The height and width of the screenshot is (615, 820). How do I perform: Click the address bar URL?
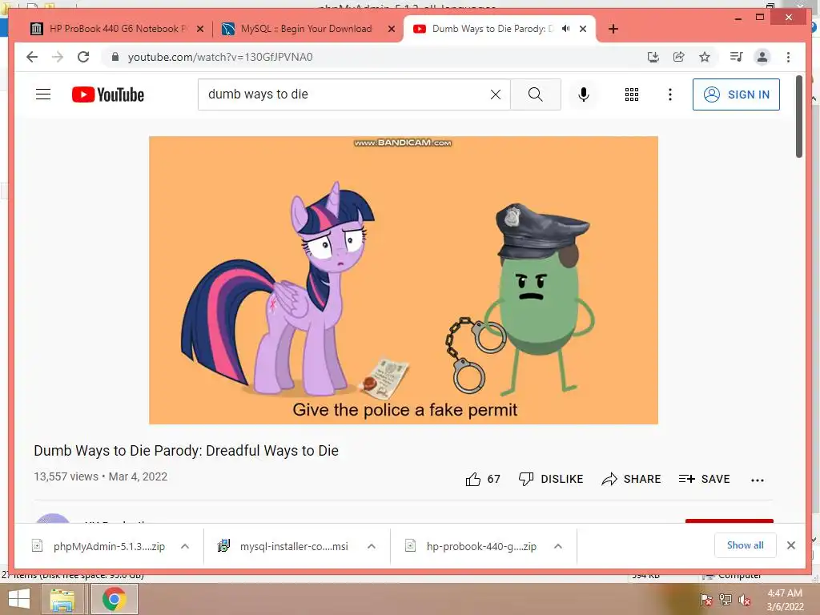click(x=220, y=57)
